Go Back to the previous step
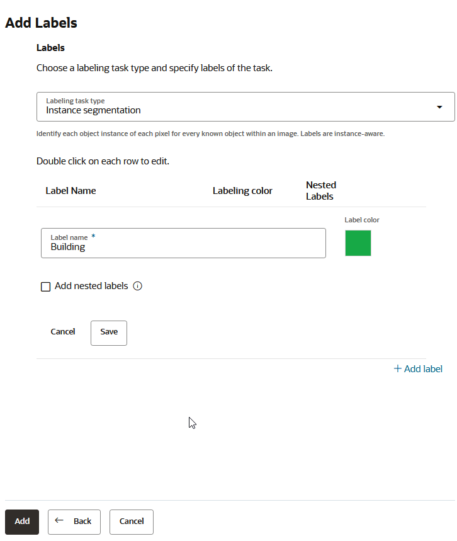The height and width of the screenshot is (541, 457). click(74, 521)
